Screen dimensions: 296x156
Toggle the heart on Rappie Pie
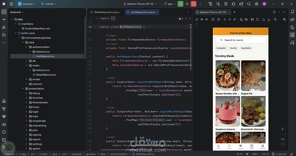(x=262, y=64)
